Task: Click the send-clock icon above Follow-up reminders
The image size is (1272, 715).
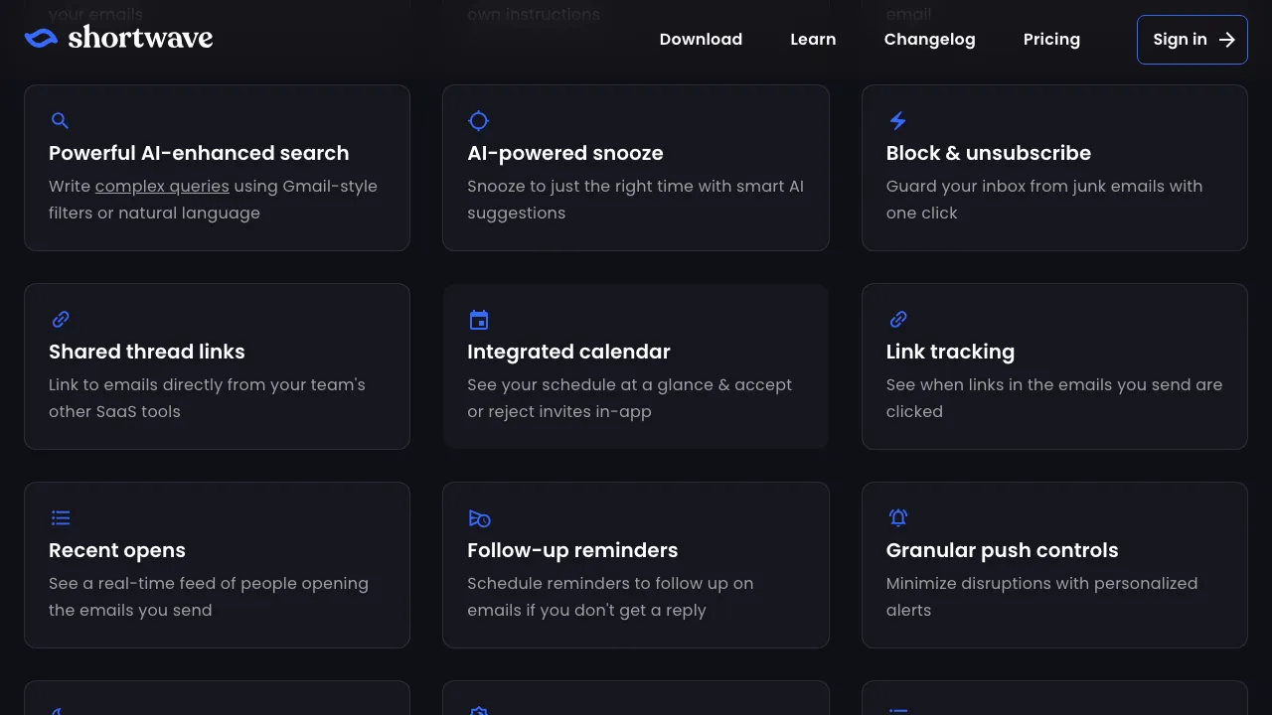Action: coord(479,518)
